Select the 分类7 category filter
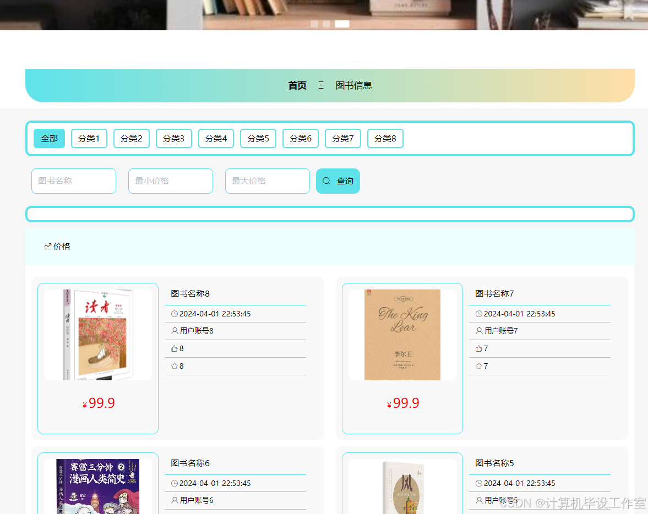 tap(343, 139)
